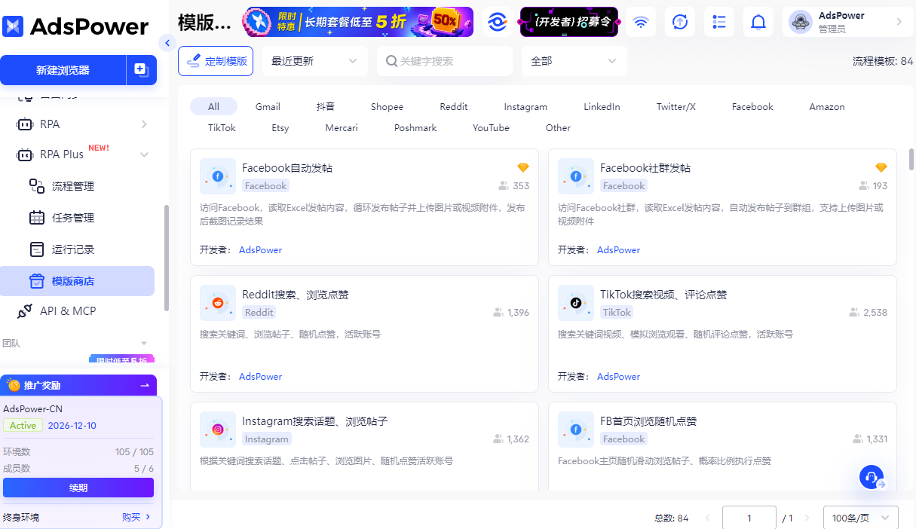
Task: Click the 开发者招募令 banner
Action: pos(569,22)
